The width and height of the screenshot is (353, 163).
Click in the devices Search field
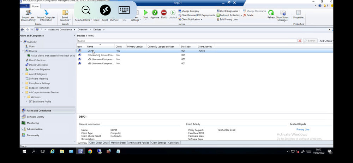(x=187, y=41)
